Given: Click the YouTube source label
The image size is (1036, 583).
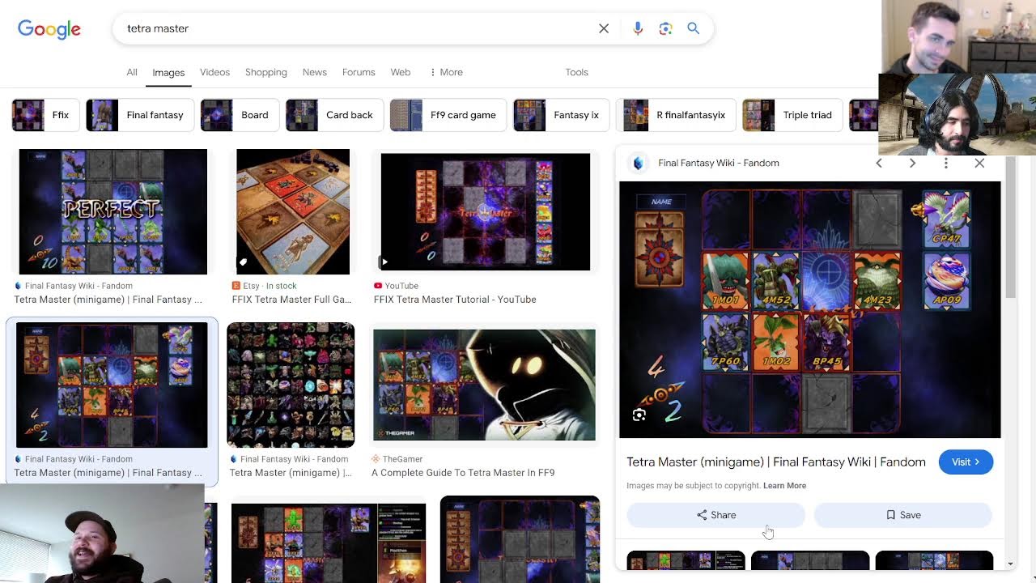Looking at the screenshot, I should (x=396, y=286).
